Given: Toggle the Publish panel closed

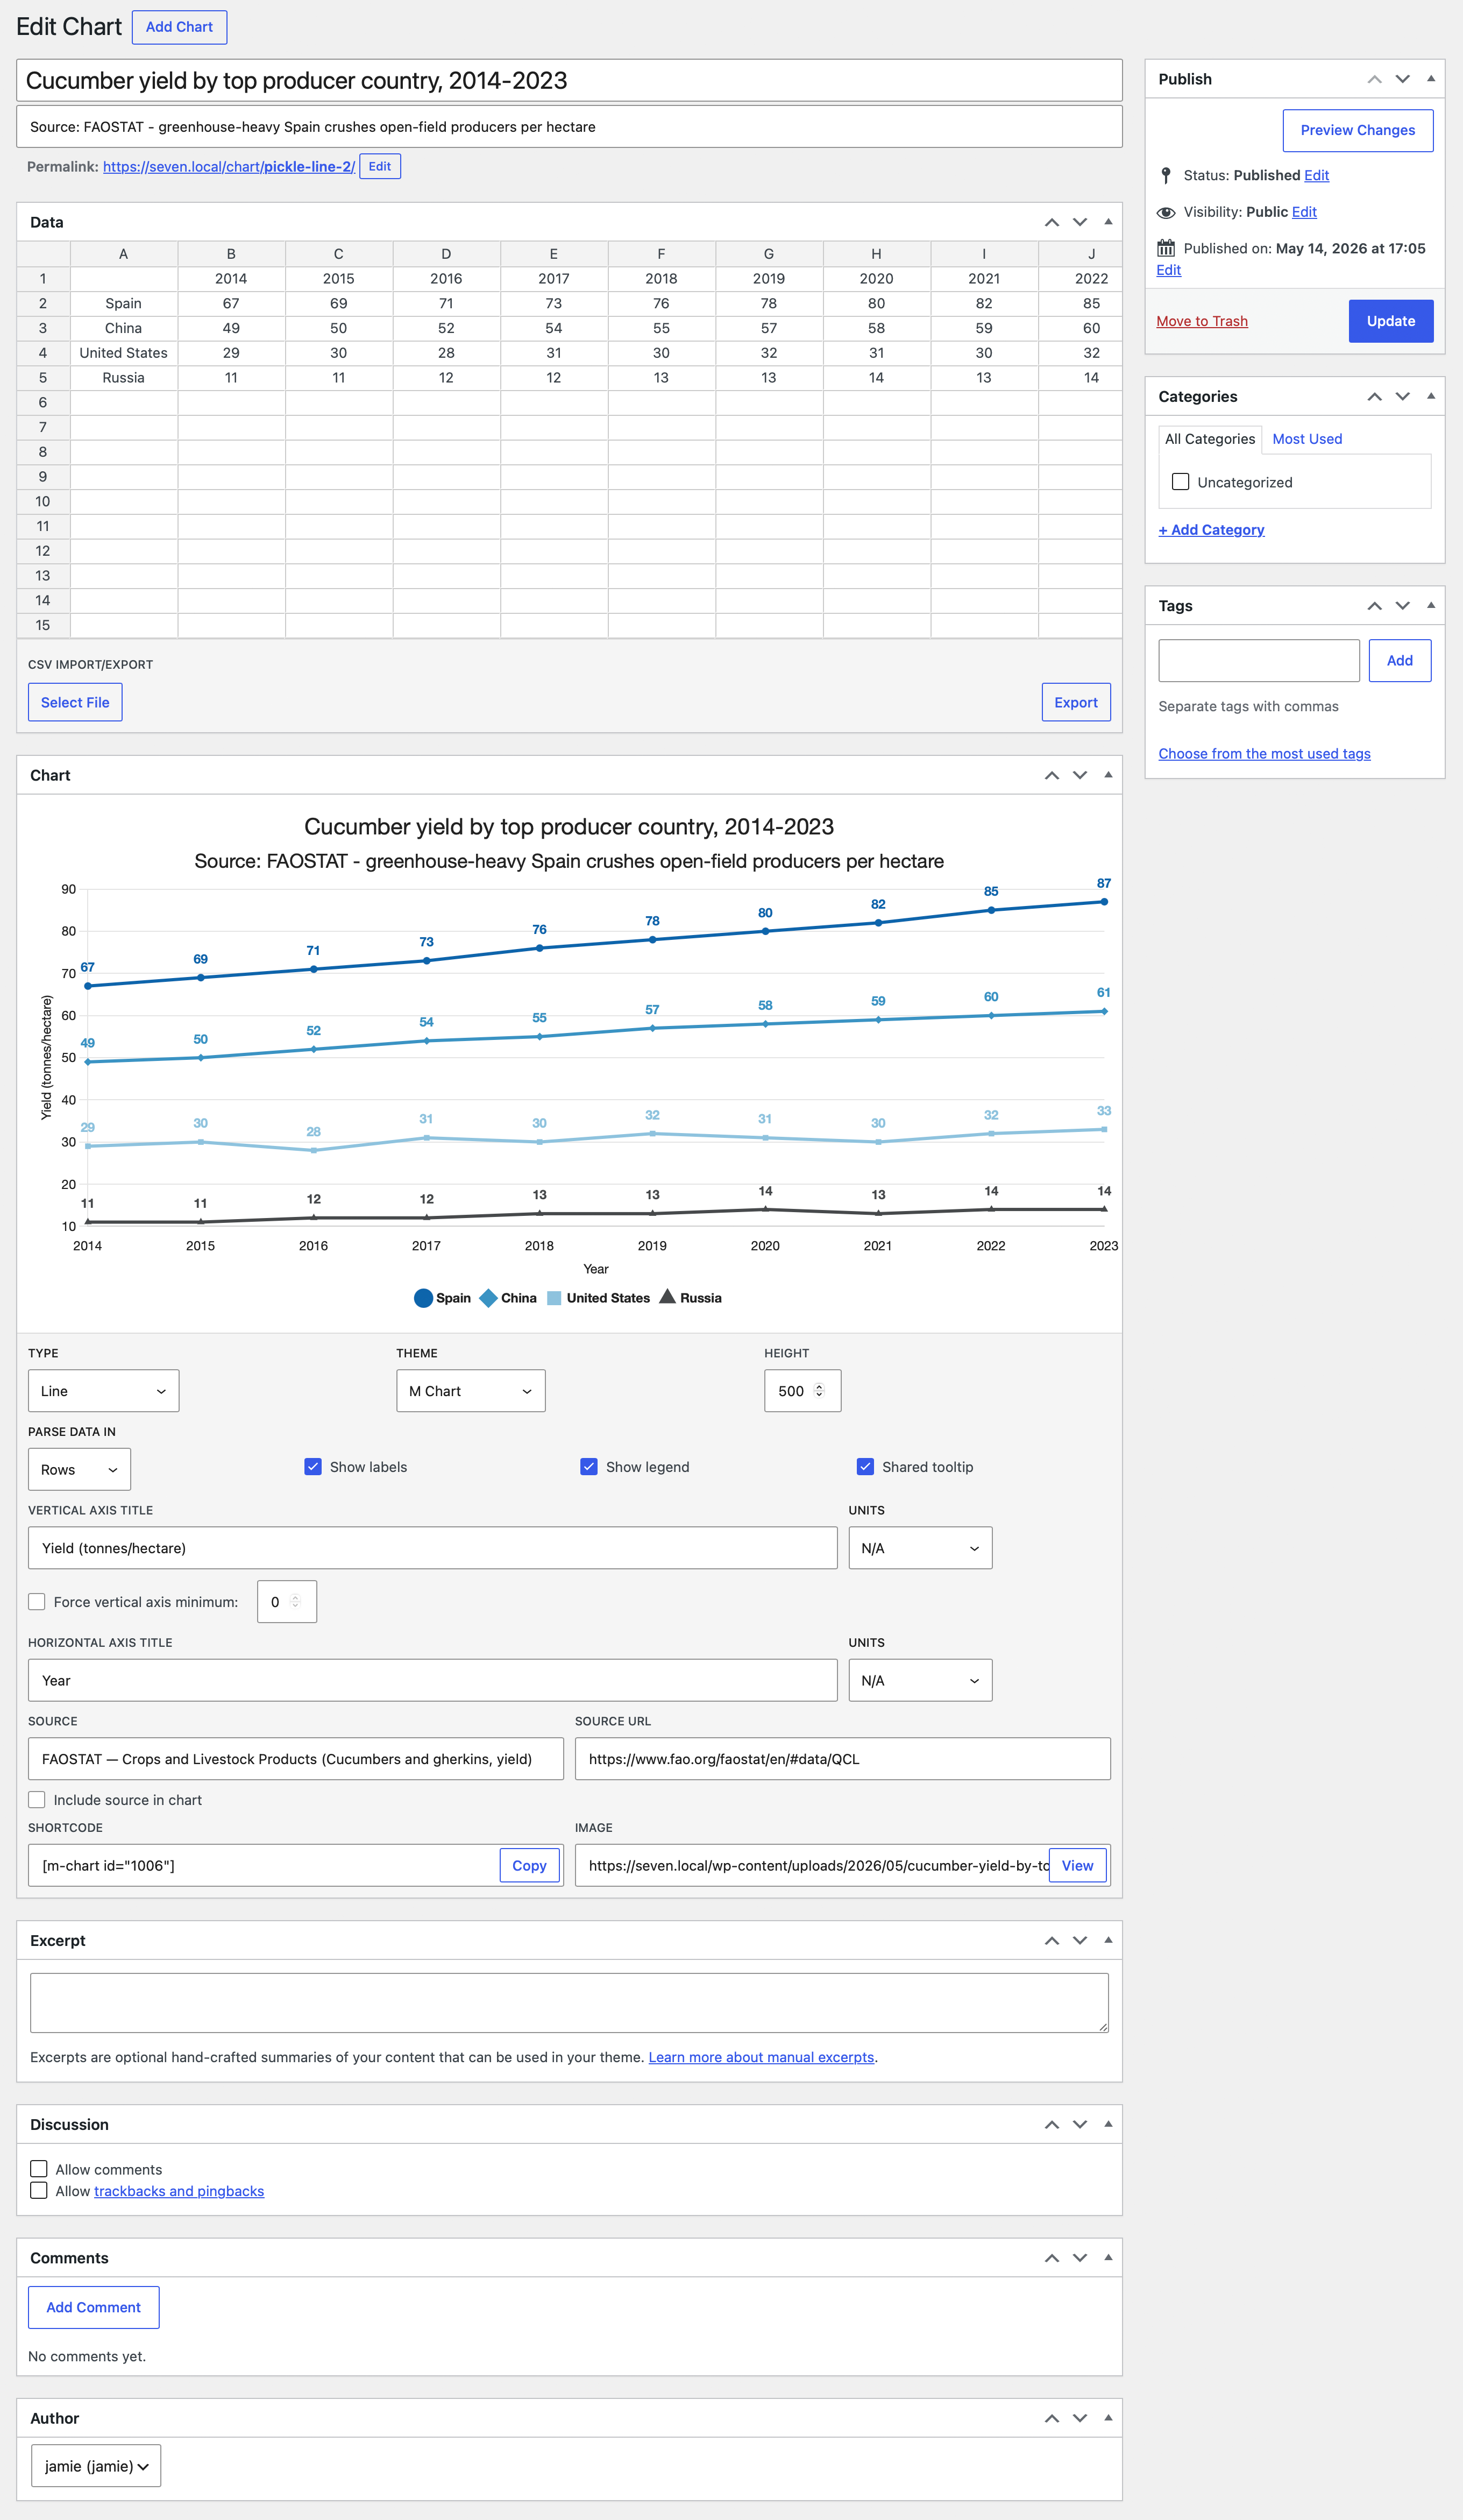Looking at the screenshot, I should click(x=1431, y=79).
